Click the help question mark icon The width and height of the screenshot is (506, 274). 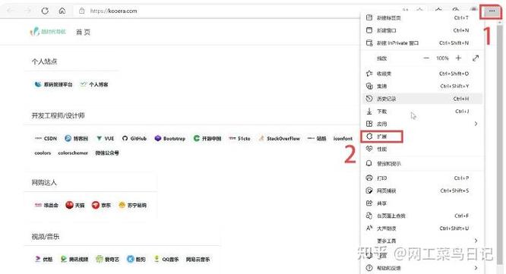click(369, 268)
